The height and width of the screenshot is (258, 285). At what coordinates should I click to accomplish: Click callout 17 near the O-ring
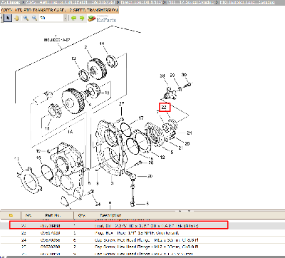(141, 118)
